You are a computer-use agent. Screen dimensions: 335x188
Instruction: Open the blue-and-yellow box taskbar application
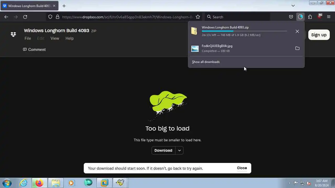tap(104, 183)
